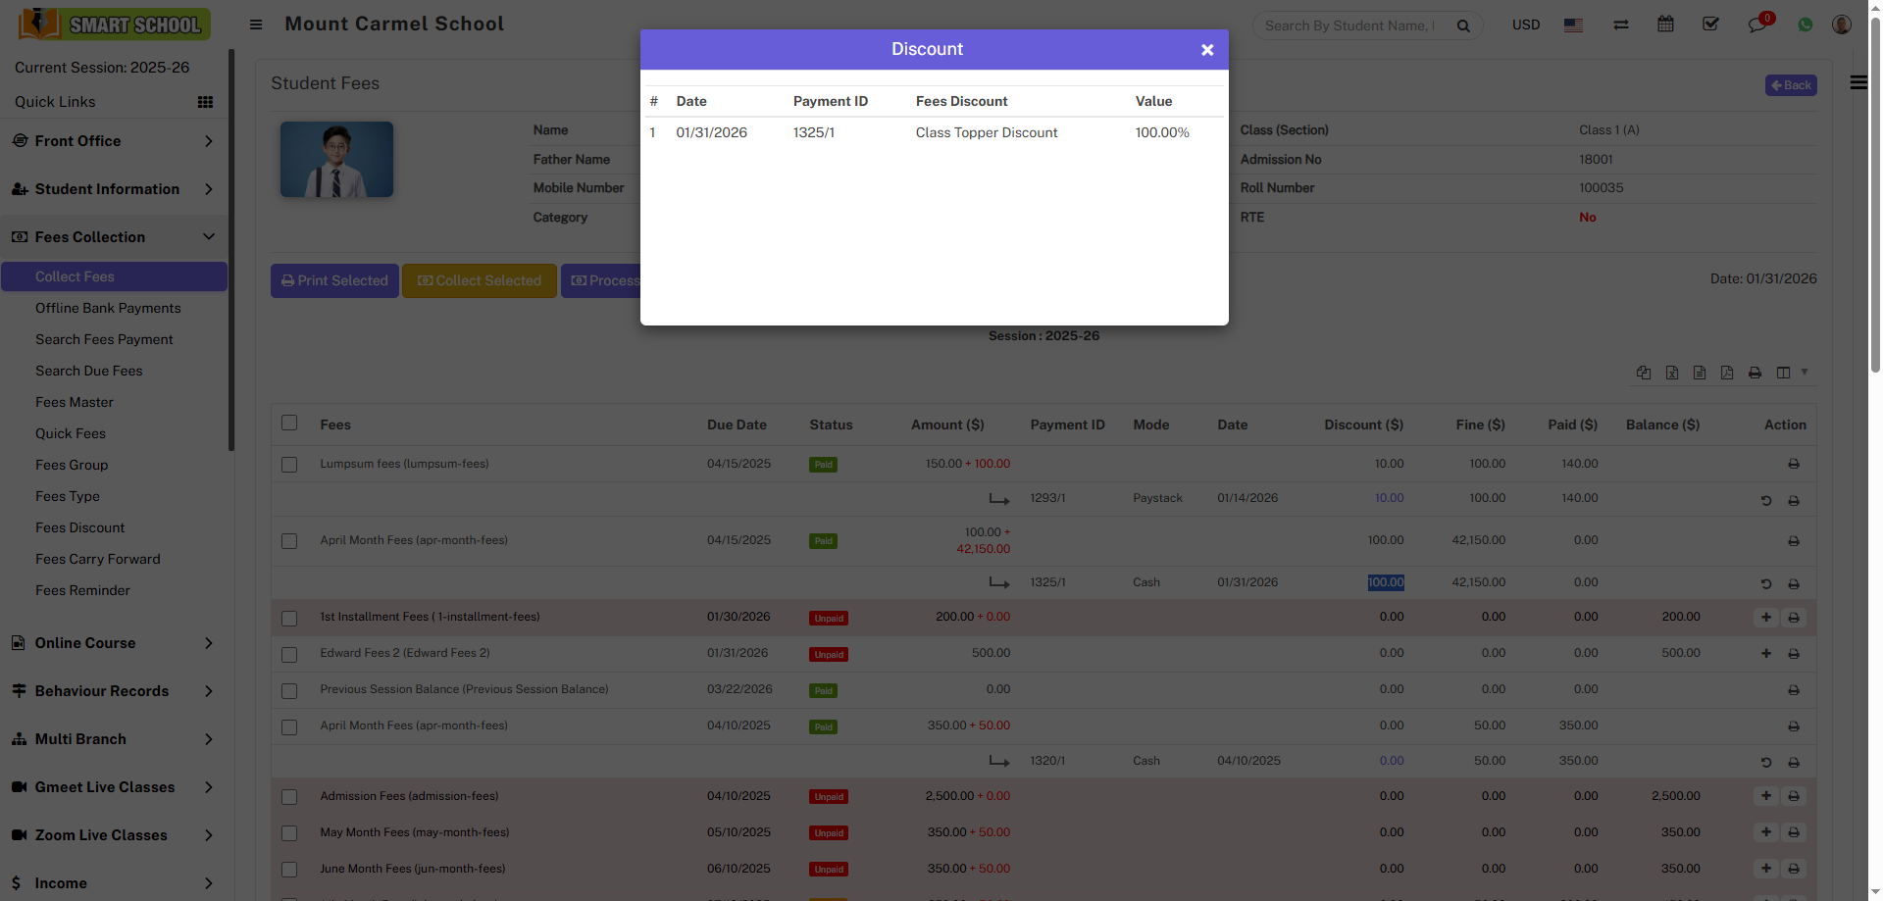This screenshot has width=1883, height=901.
Task: Collapse the Fees Collection section
Action: point(113,237)
